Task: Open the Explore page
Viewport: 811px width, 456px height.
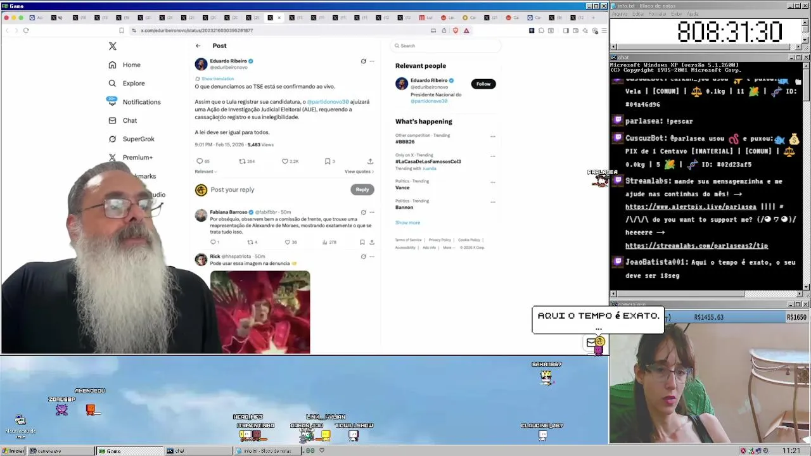Action: click(127, 83)
